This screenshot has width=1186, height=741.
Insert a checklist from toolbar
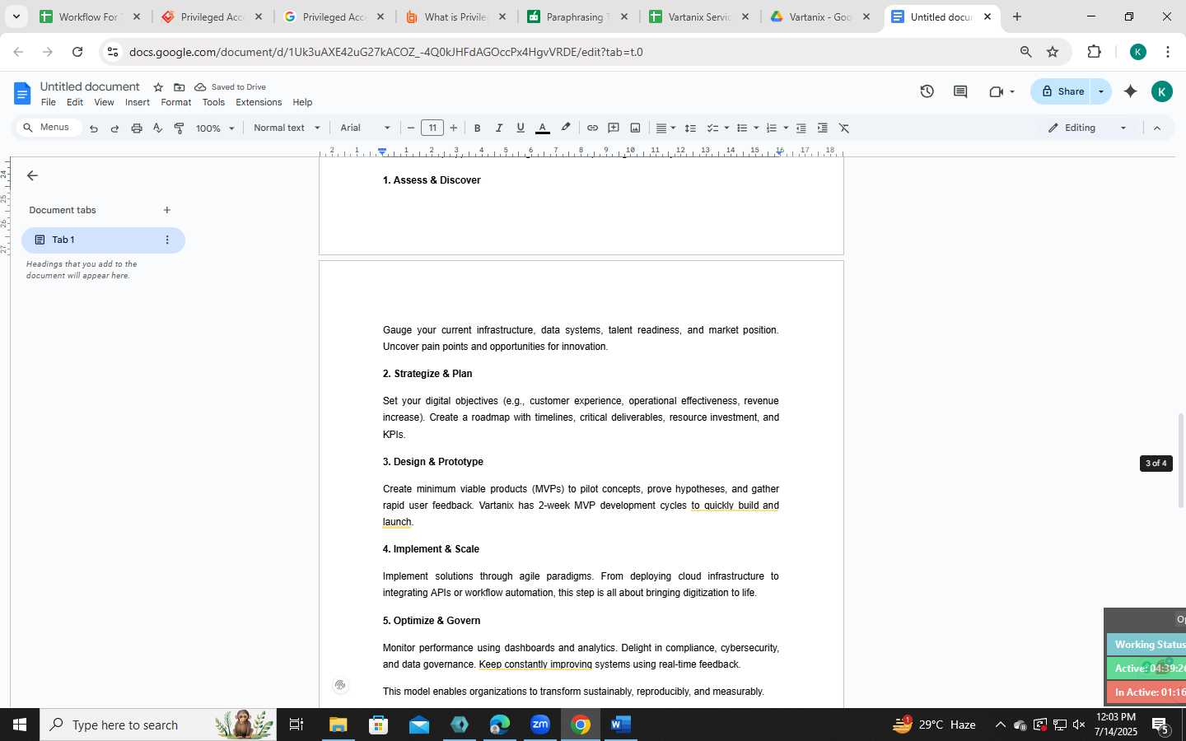(x=712, y=128)
